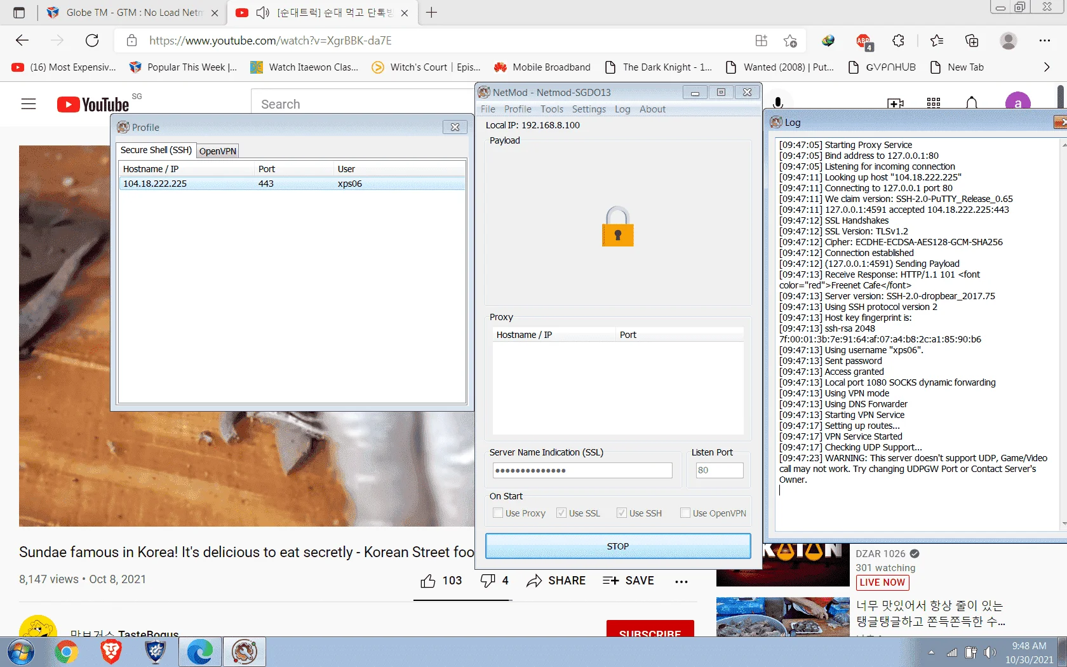Like the video with thumbs up

click(428, 581)
